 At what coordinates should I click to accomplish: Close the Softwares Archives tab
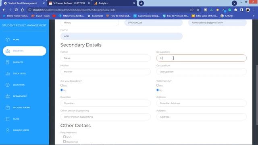coord(89,3)
